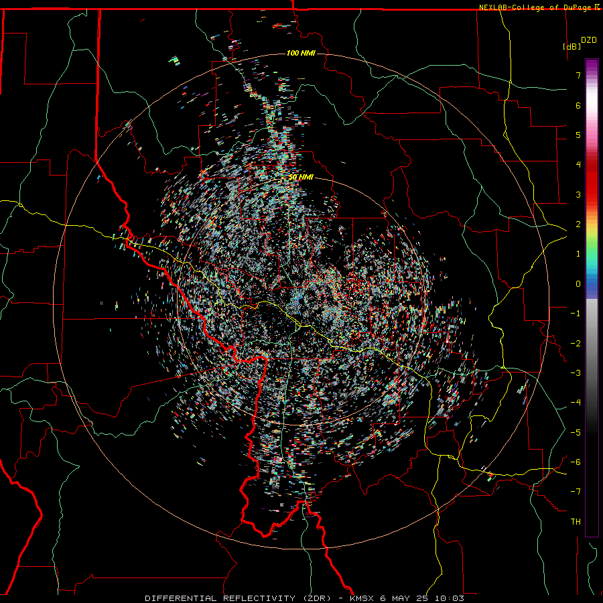
Task: Click the '-2' value on the color scale
Action: tap(576, 344)
